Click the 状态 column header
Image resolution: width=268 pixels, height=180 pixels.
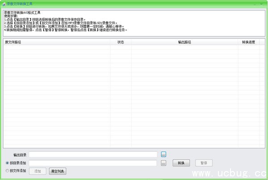[x=121, y=42]
